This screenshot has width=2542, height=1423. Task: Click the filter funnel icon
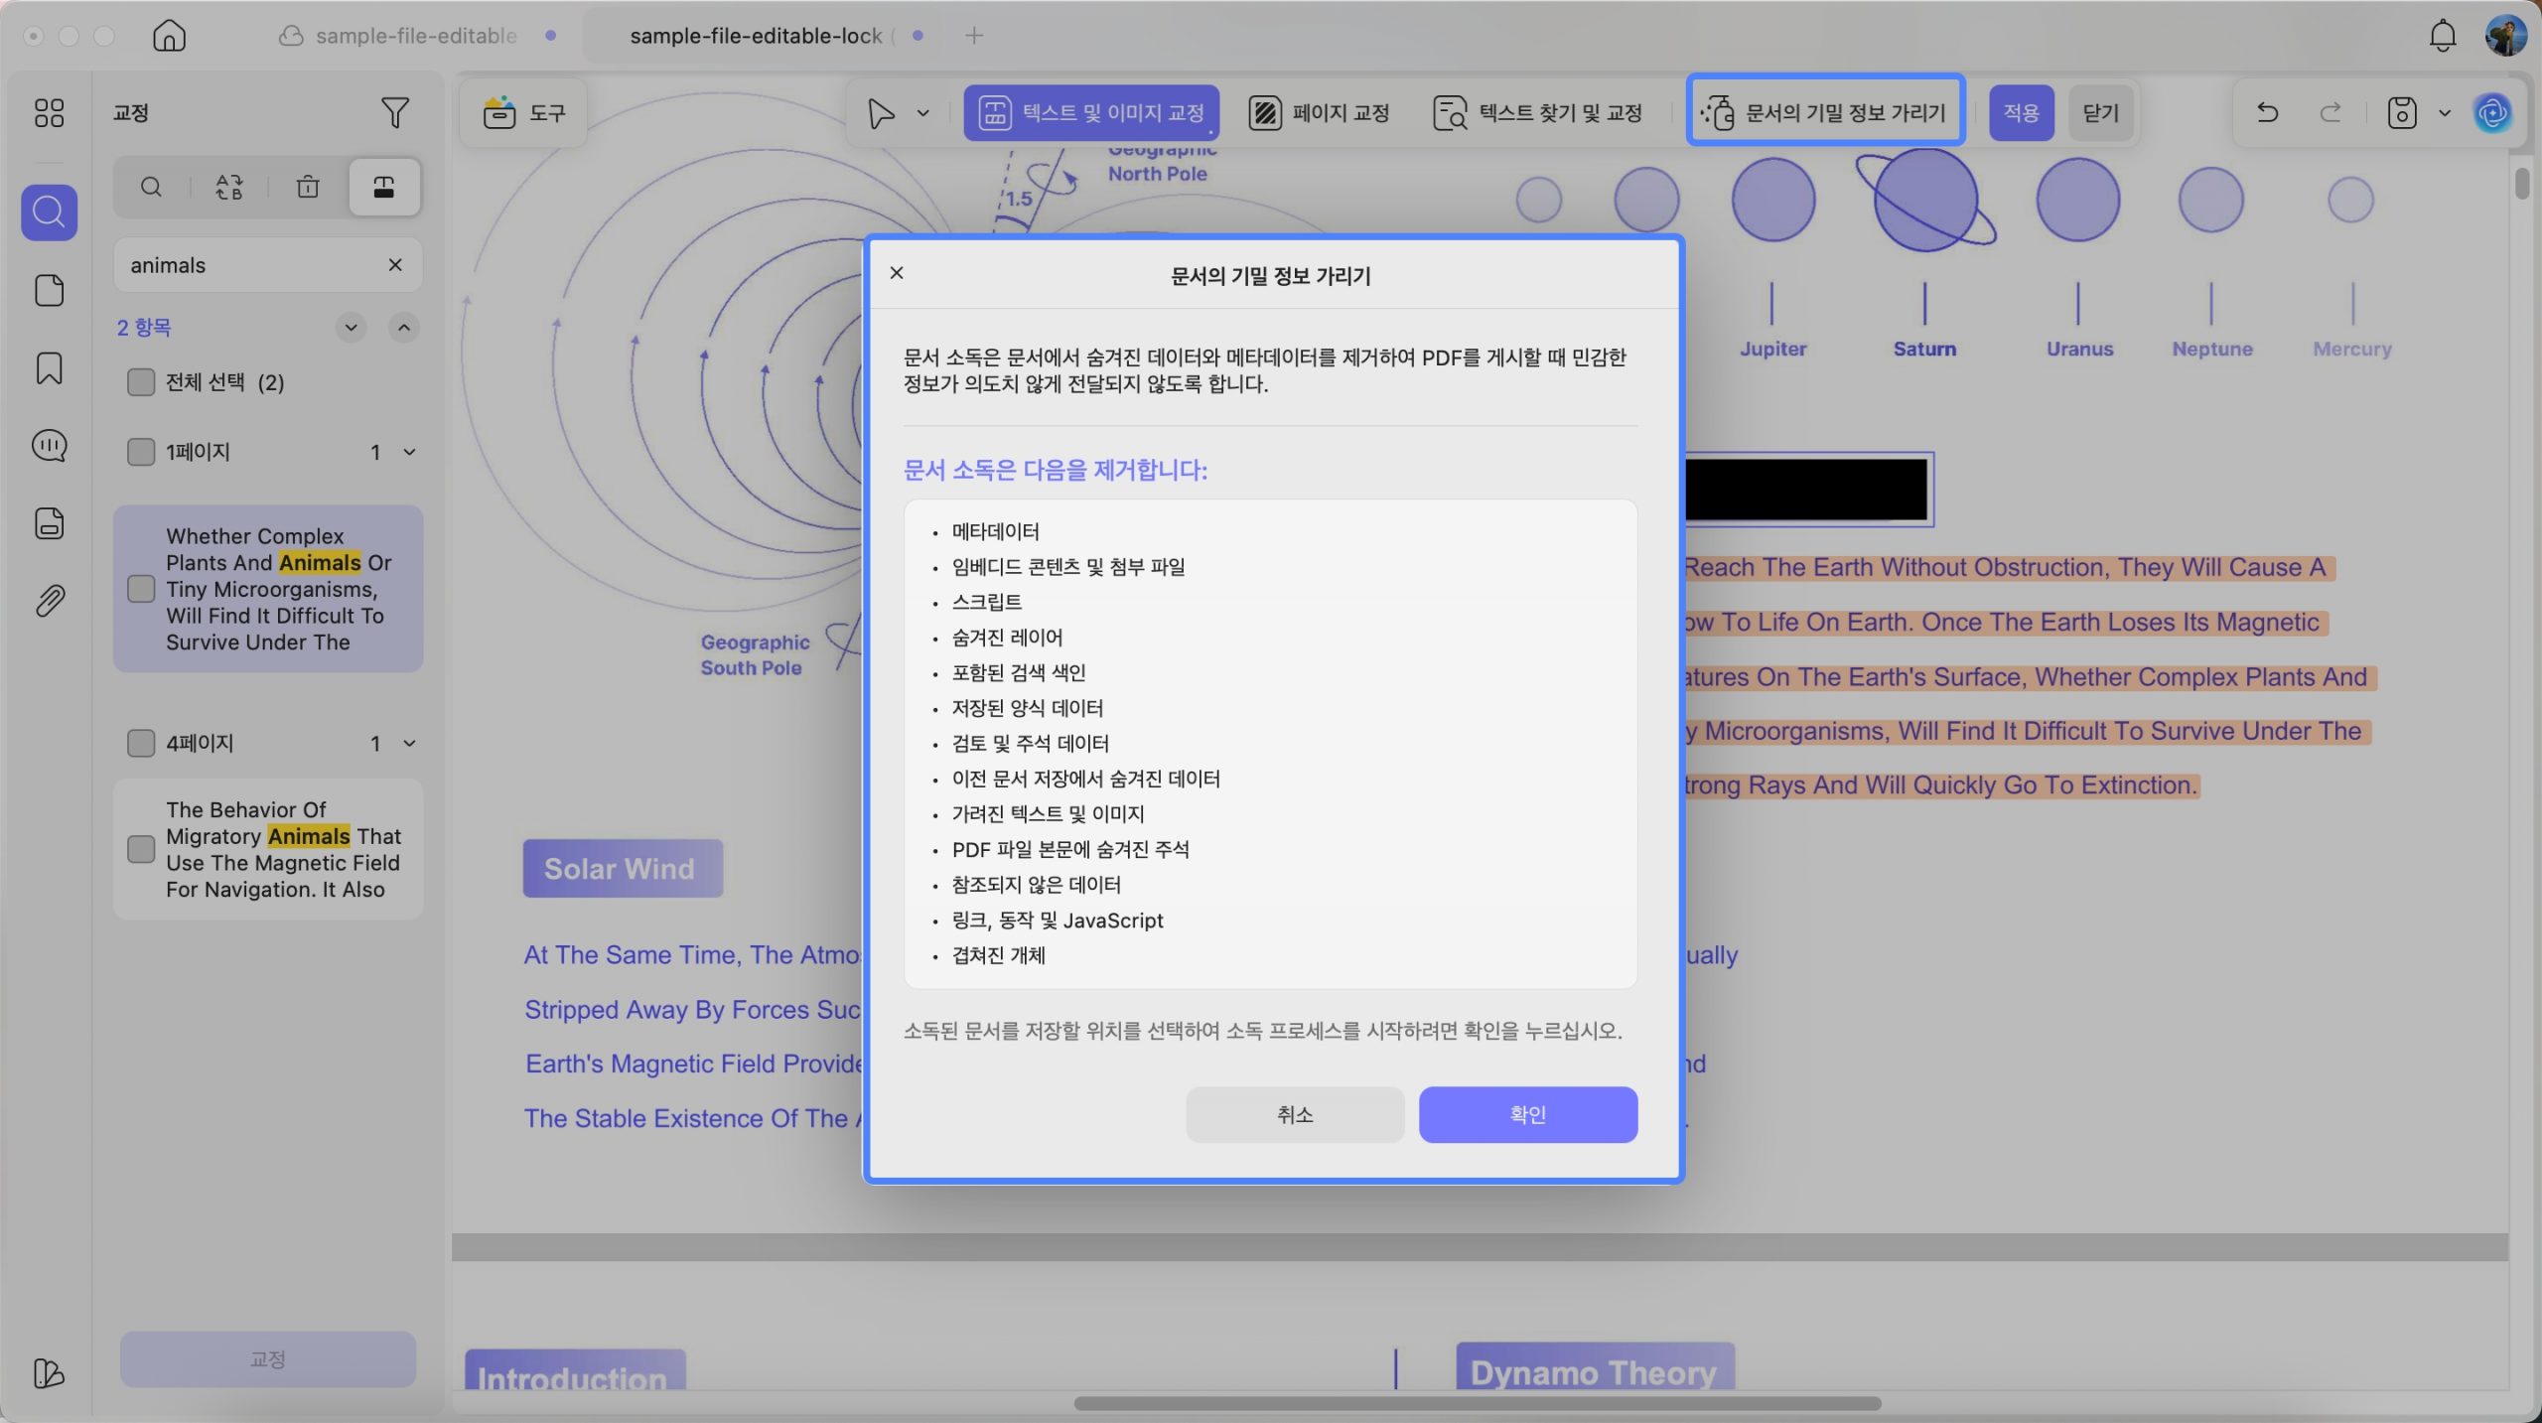tap(395, 112)
